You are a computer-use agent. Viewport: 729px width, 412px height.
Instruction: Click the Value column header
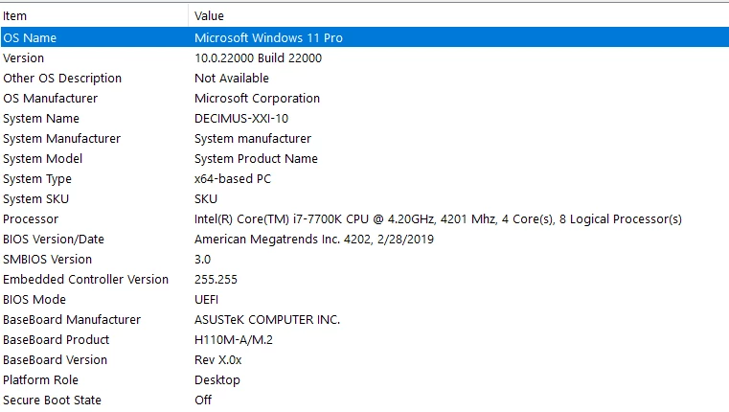point(209,16)
